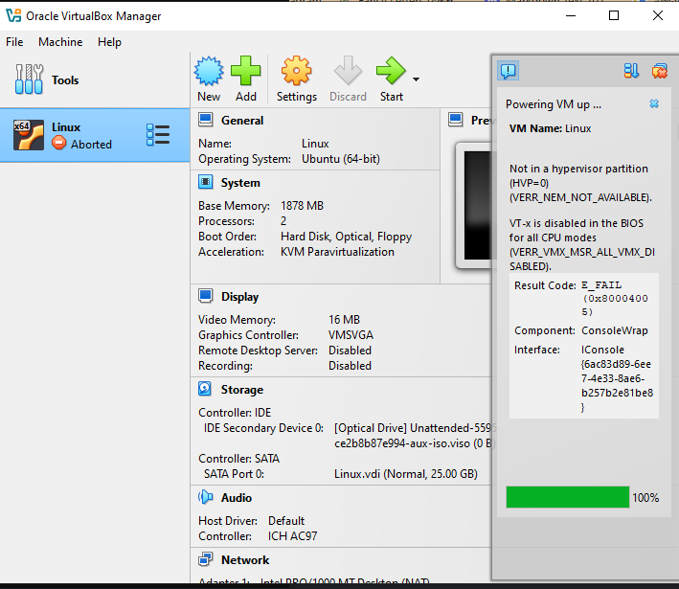Screen dimensions: 679x589
Task: Click the notification sort order icon
Action: pos(631,70)
